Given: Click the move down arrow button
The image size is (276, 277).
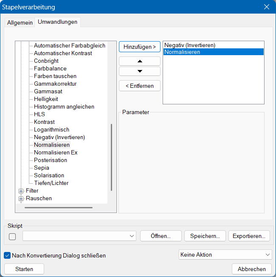Looking at the screenshot, I should coord(140,71).
